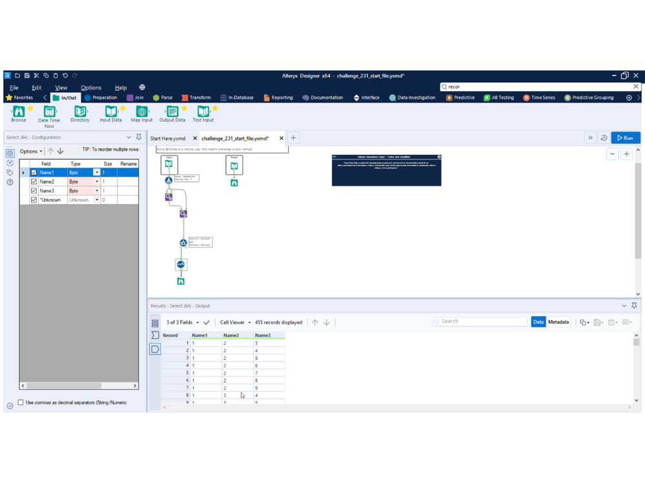Open the Name1 Type dropdown
Viewport: 645px width, 483px height.
(x=97, y=173)
